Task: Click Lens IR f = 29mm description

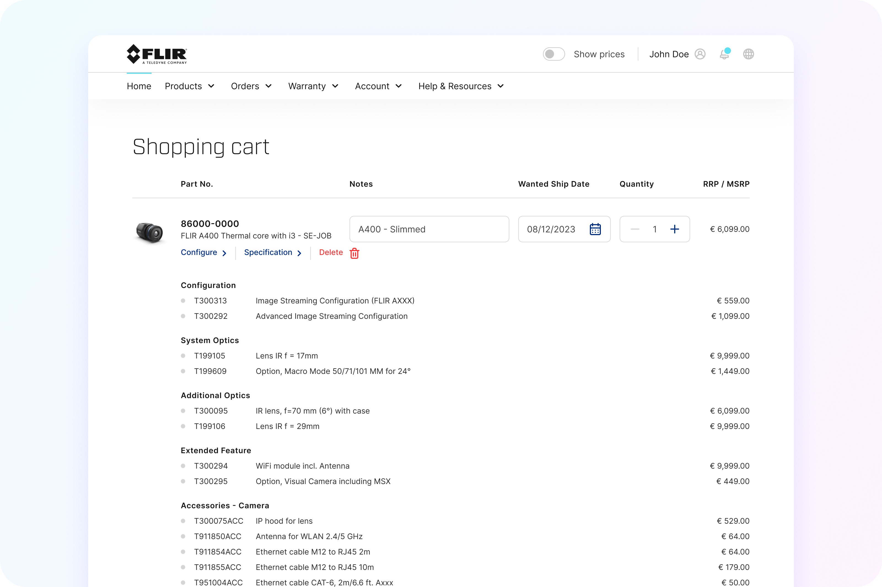Action: (x=287, y=426)
